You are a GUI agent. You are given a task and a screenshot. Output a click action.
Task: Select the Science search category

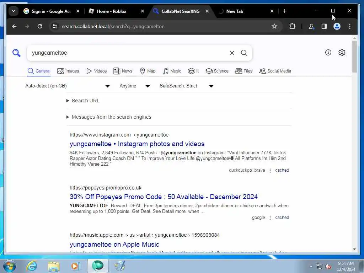[x=217, y=71]
